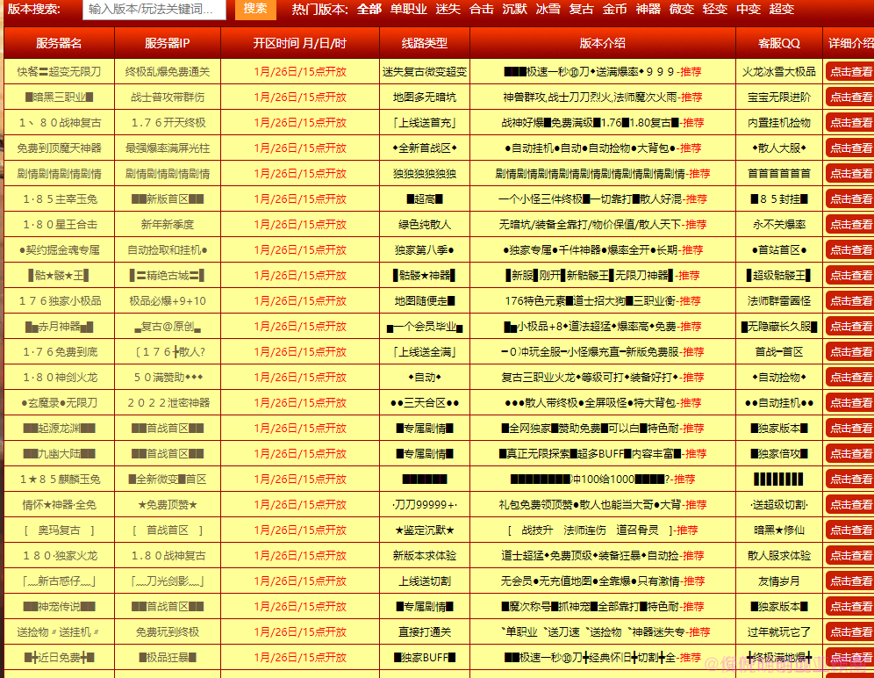Click line type 绿色纯散人

424,224
